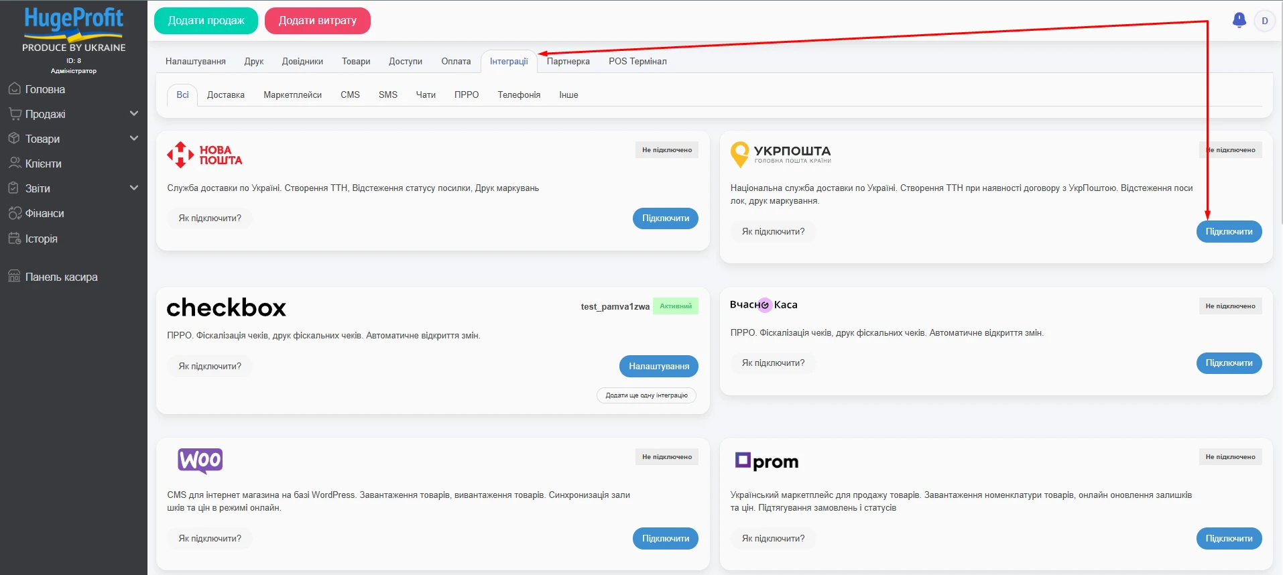The height and width of the screenshot is (575, 1283).
Task: Open Як підключити for prom
Action: click(x=773, y=538)
